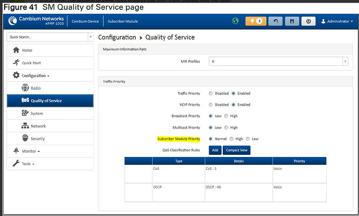Click the Radio antenna icon

[x=25, y=88]
